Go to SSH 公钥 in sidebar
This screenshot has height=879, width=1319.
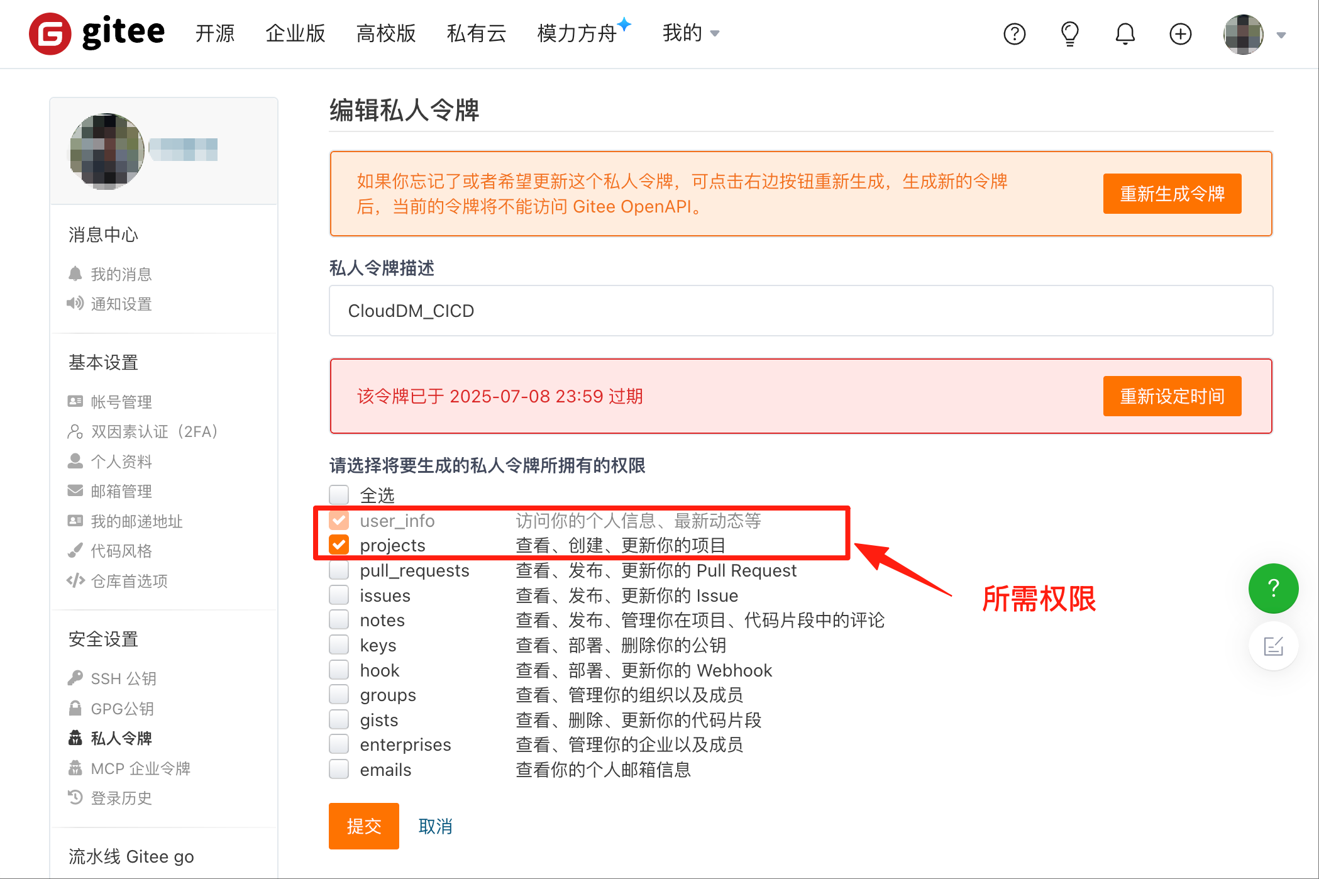pos(123,678)
